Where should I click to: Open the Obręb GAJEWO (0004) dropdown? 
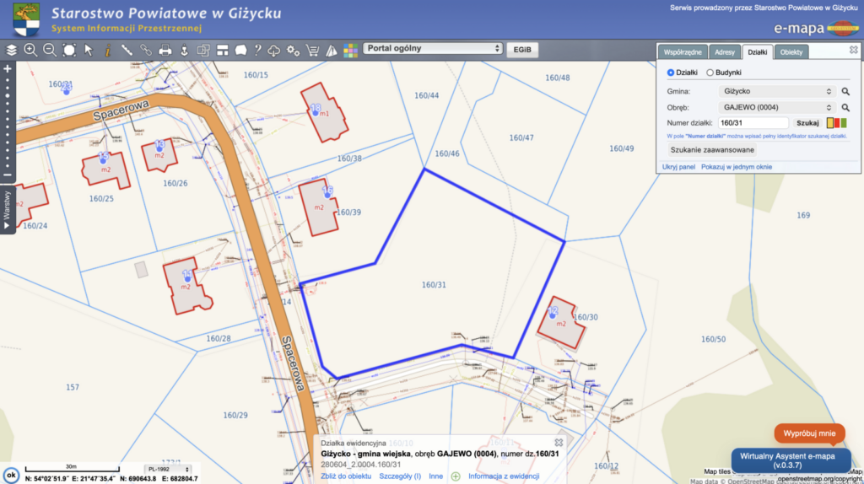(x=776, y=107)
